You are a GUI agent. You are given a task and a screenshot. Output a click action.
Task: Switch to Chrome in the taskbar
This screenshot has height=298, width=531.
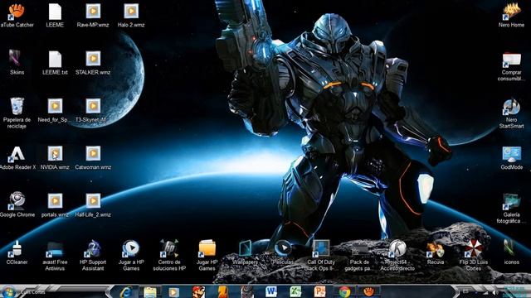click(344, 291)
